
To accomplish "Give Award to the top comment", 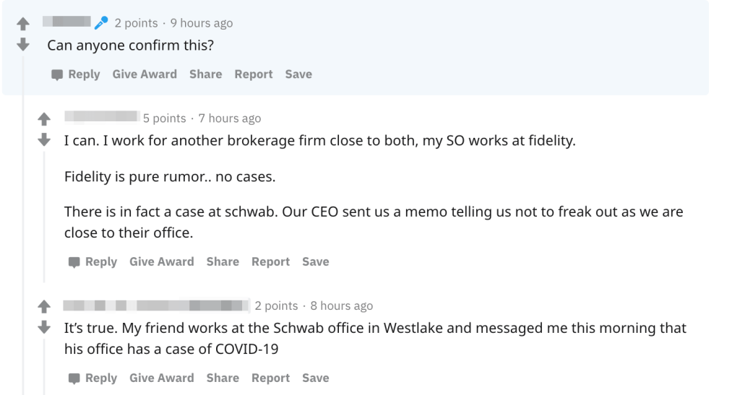I will coord(145,74).
